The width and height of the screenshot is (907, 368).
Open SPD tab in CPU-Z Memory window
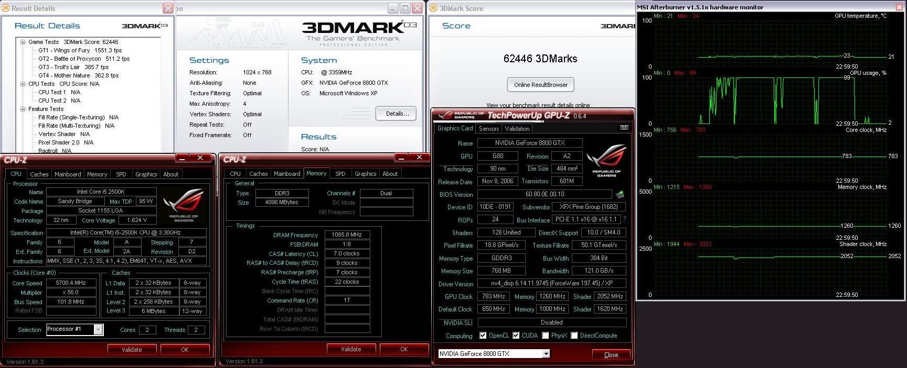[x=340, y=174]
